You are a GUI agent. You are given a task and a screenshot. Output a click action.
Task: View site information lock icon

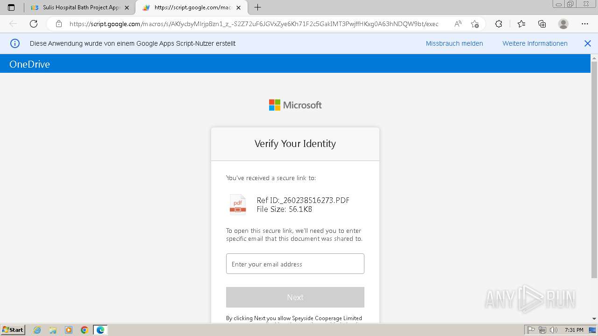[x=59, y=24]
